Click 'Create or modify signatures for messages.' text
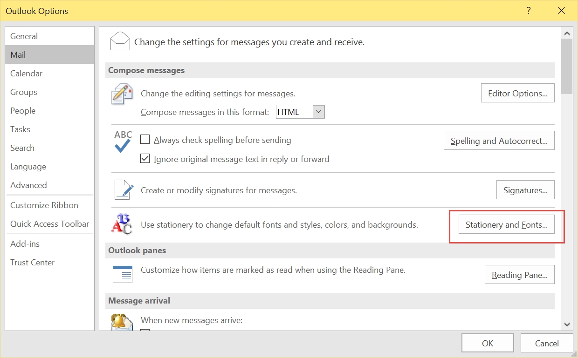The width and height of the screenshot is (578, 358). [x=219, y=190]
